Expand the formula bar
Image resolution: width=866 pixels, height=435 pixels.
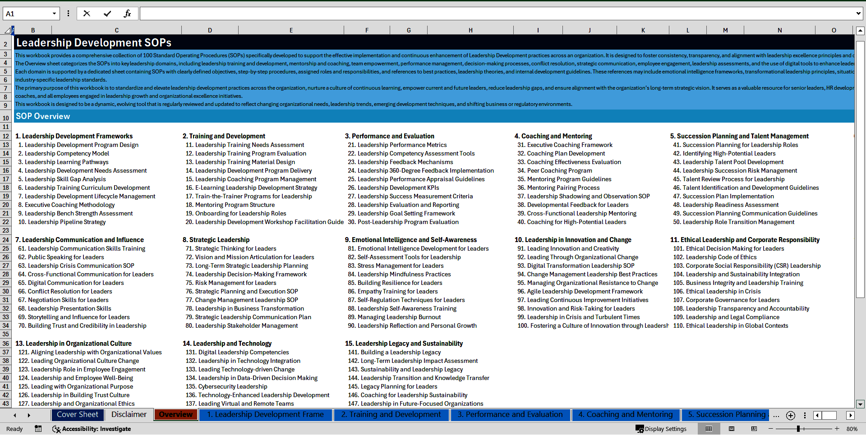pyautogui.click(x=858, y=14)
